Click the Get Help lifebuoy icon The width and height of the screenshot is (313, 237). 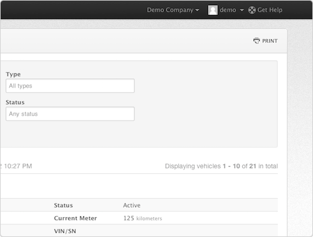pos(252,10)
